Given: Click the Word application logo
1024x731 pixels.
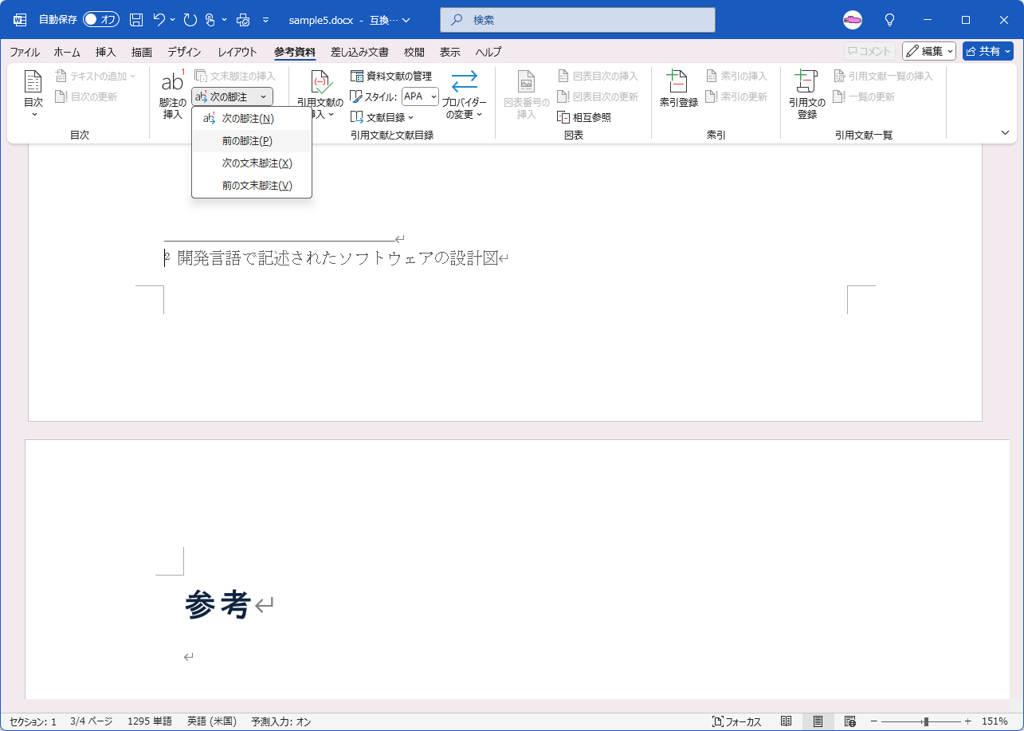Looking at the screenshot, I should [20, 20].
